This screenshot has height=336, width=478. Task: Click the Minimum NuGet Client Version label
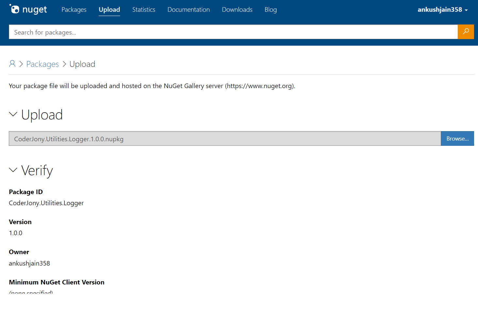[x=57, y=282]
